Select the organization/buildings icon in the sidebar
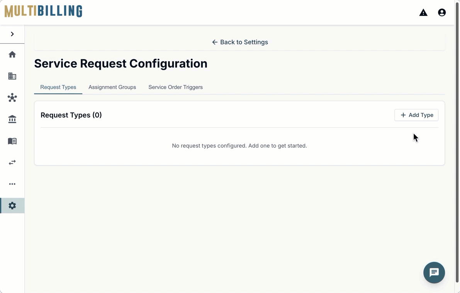 click(12, 76)
